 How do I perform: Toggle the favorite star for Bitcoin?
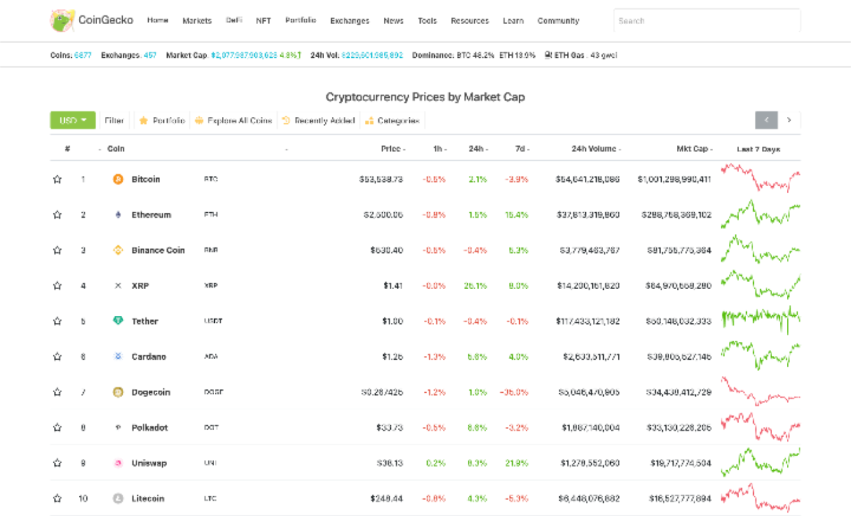(x=57, y=179)
